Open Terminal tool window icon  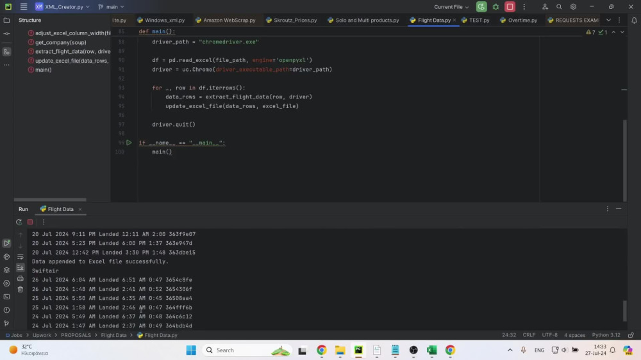(x=6, y=297)
